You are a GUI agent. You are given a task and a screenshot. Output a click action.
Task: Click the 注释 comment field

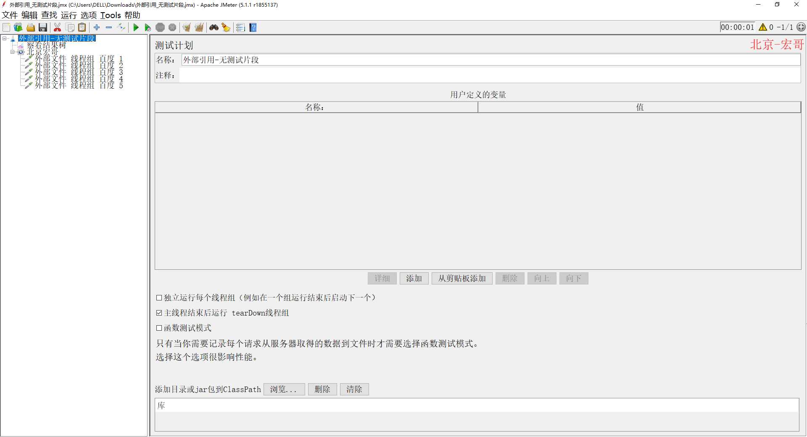[490, 76]
